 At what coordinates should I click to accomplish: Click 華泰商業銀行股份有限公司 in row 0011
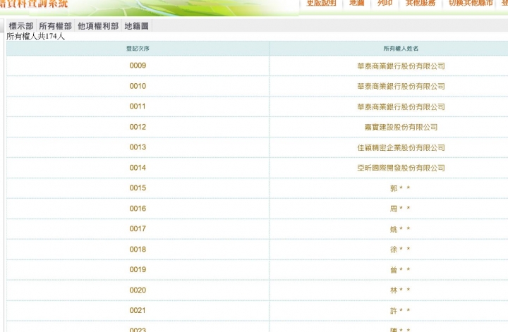click(401, 106)
